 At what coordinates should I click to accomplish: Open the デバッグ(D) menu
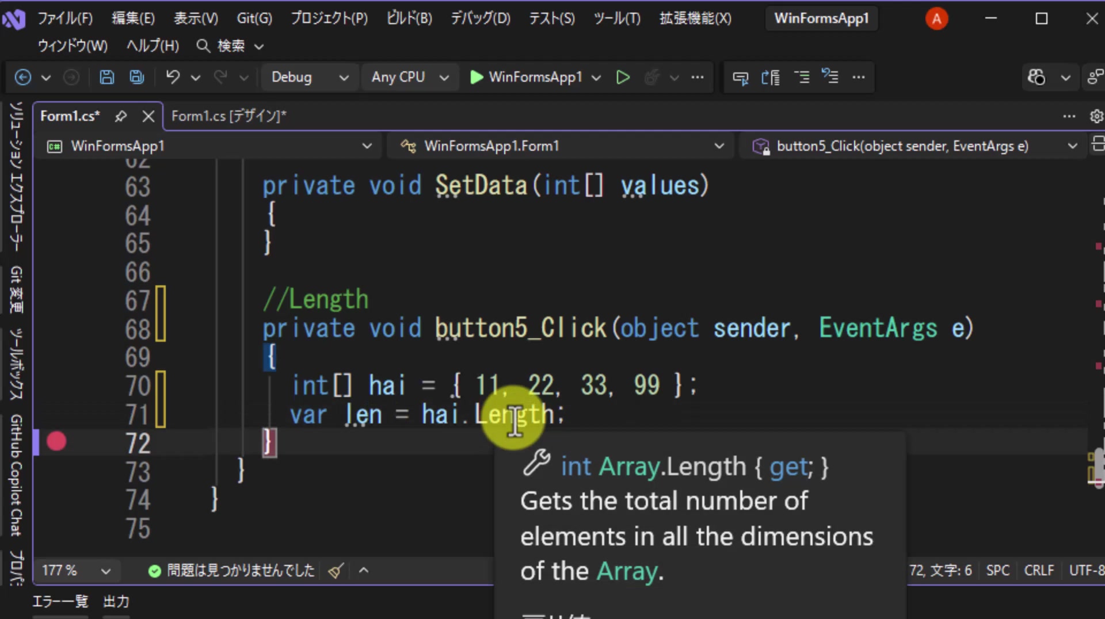click(480, 18)
